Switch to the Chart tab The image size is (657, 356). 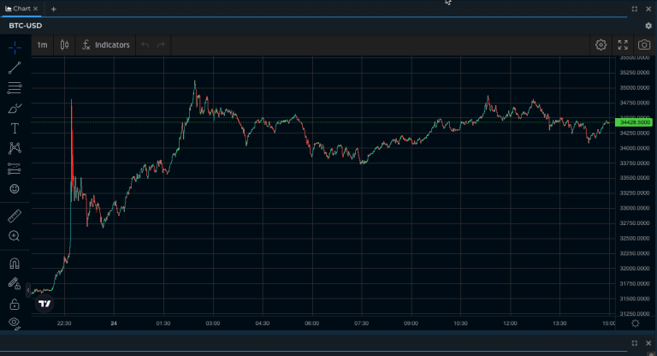[19, 9]
